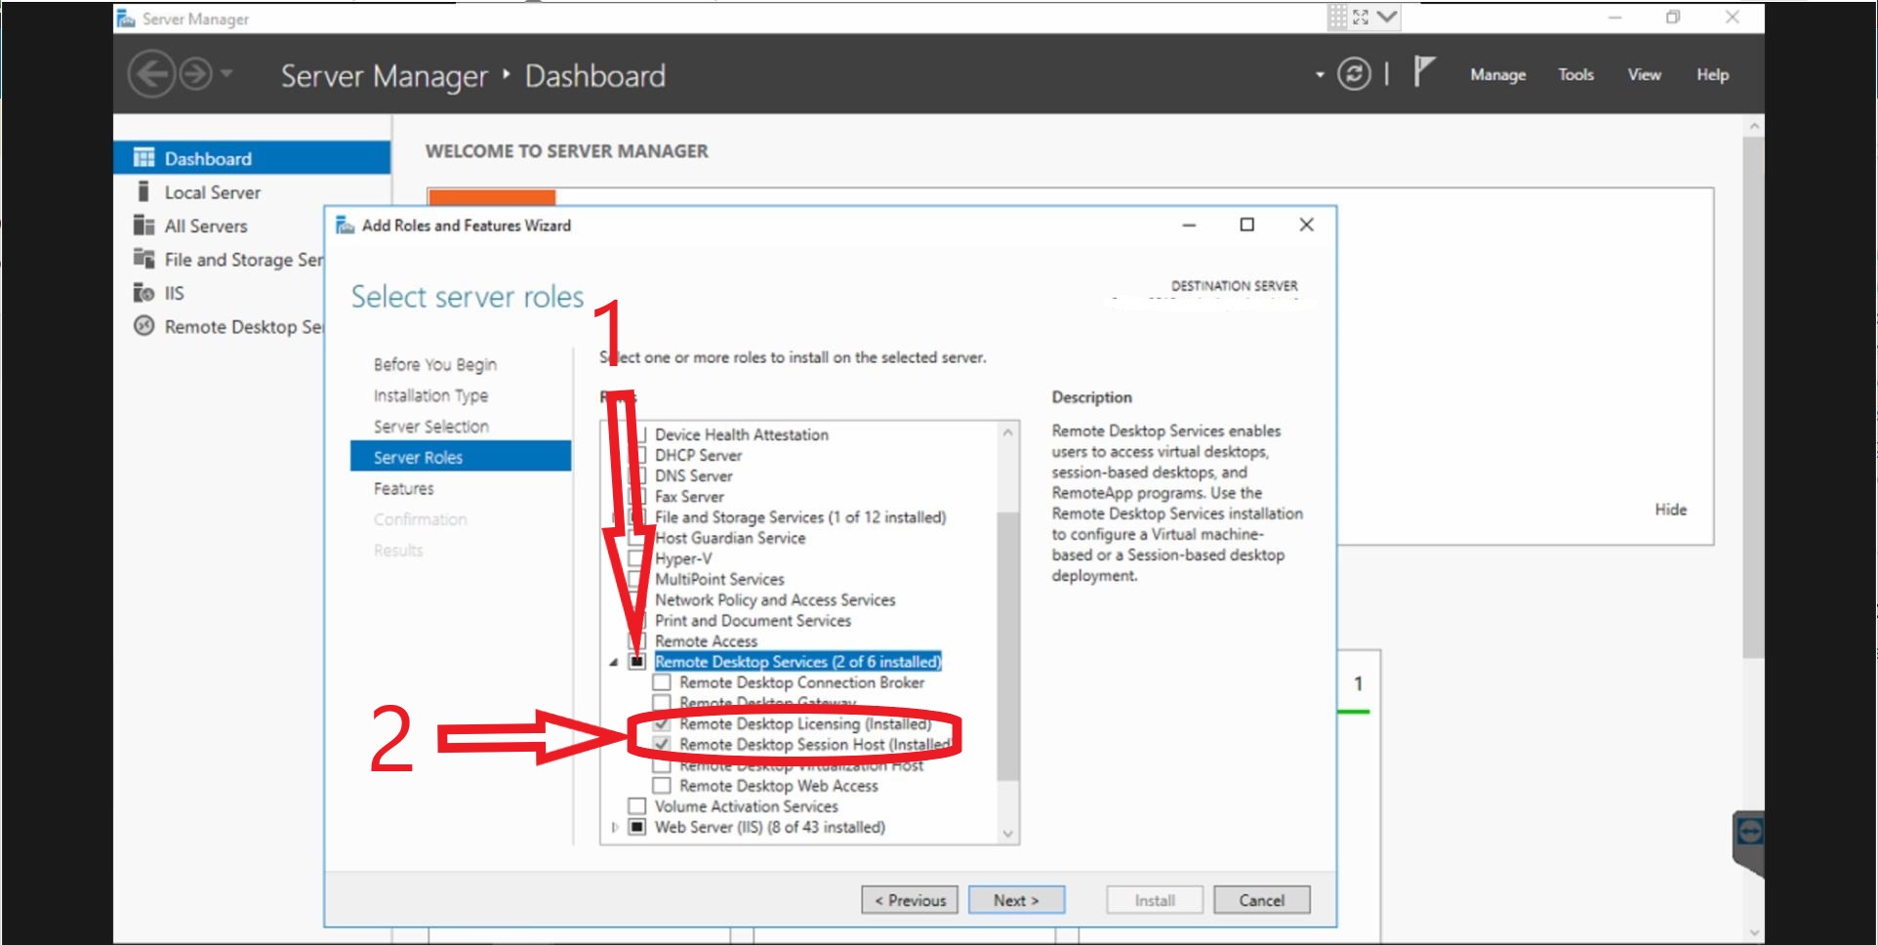Click the Next button in the wizard
The height and width of the screenshot is (945, 1878).
(1016, 900)
